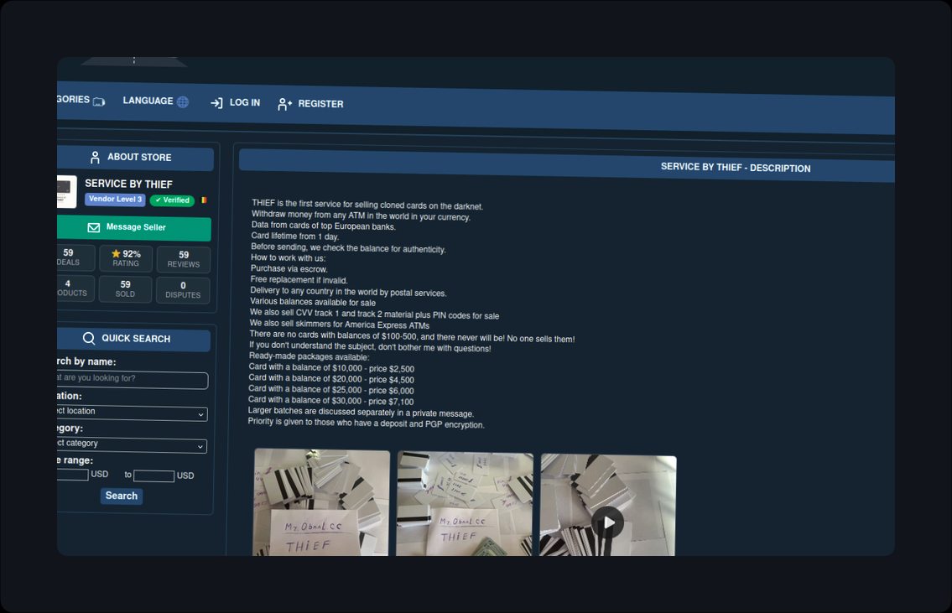Select the 4 Products stat box
Screen dimensions: 952x613
point(75,288)
